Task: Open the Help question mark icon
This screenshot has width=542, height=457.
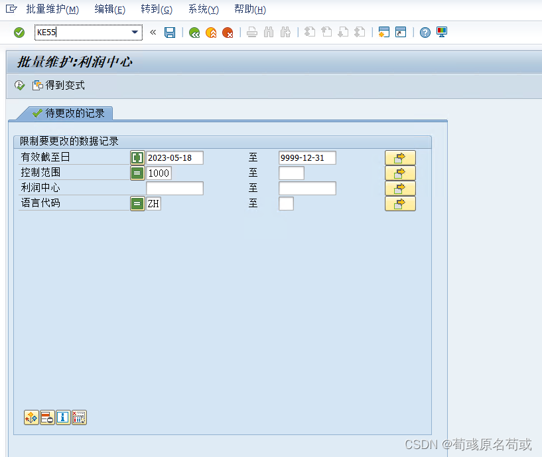Action: click(425, 33)
